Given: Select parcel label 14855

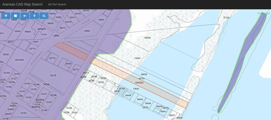Looking at the screenshot, I should pyautogui.click(x=87, y=31).
